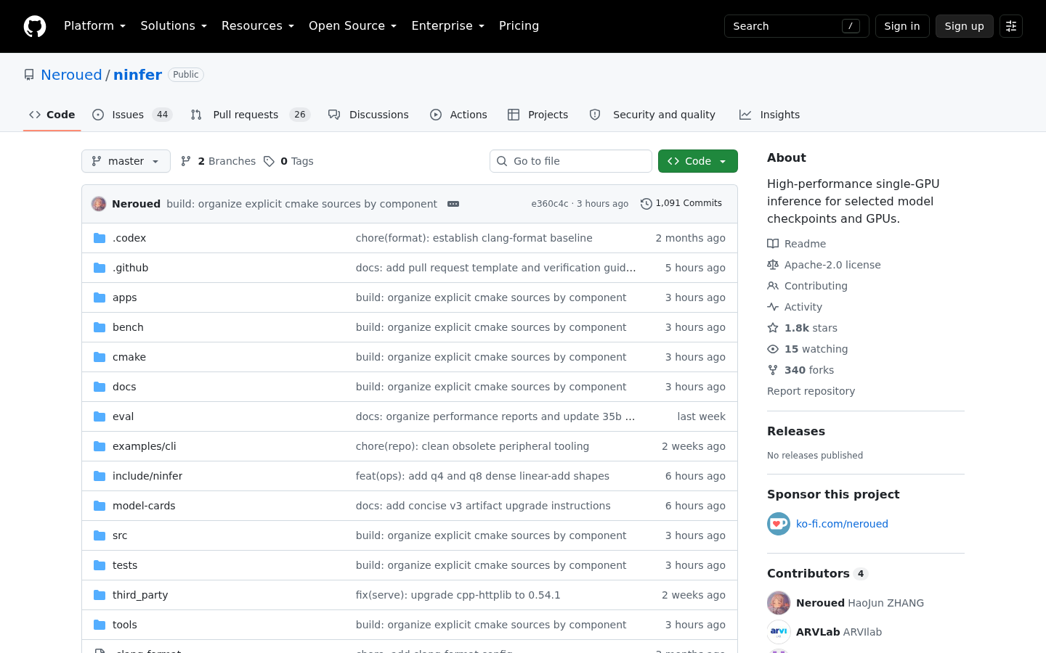Open the ko-fi.com/neroued sponsor link
Image resolution: width=1046 pixels, height=653 pixels.
[x=842, y=524]
